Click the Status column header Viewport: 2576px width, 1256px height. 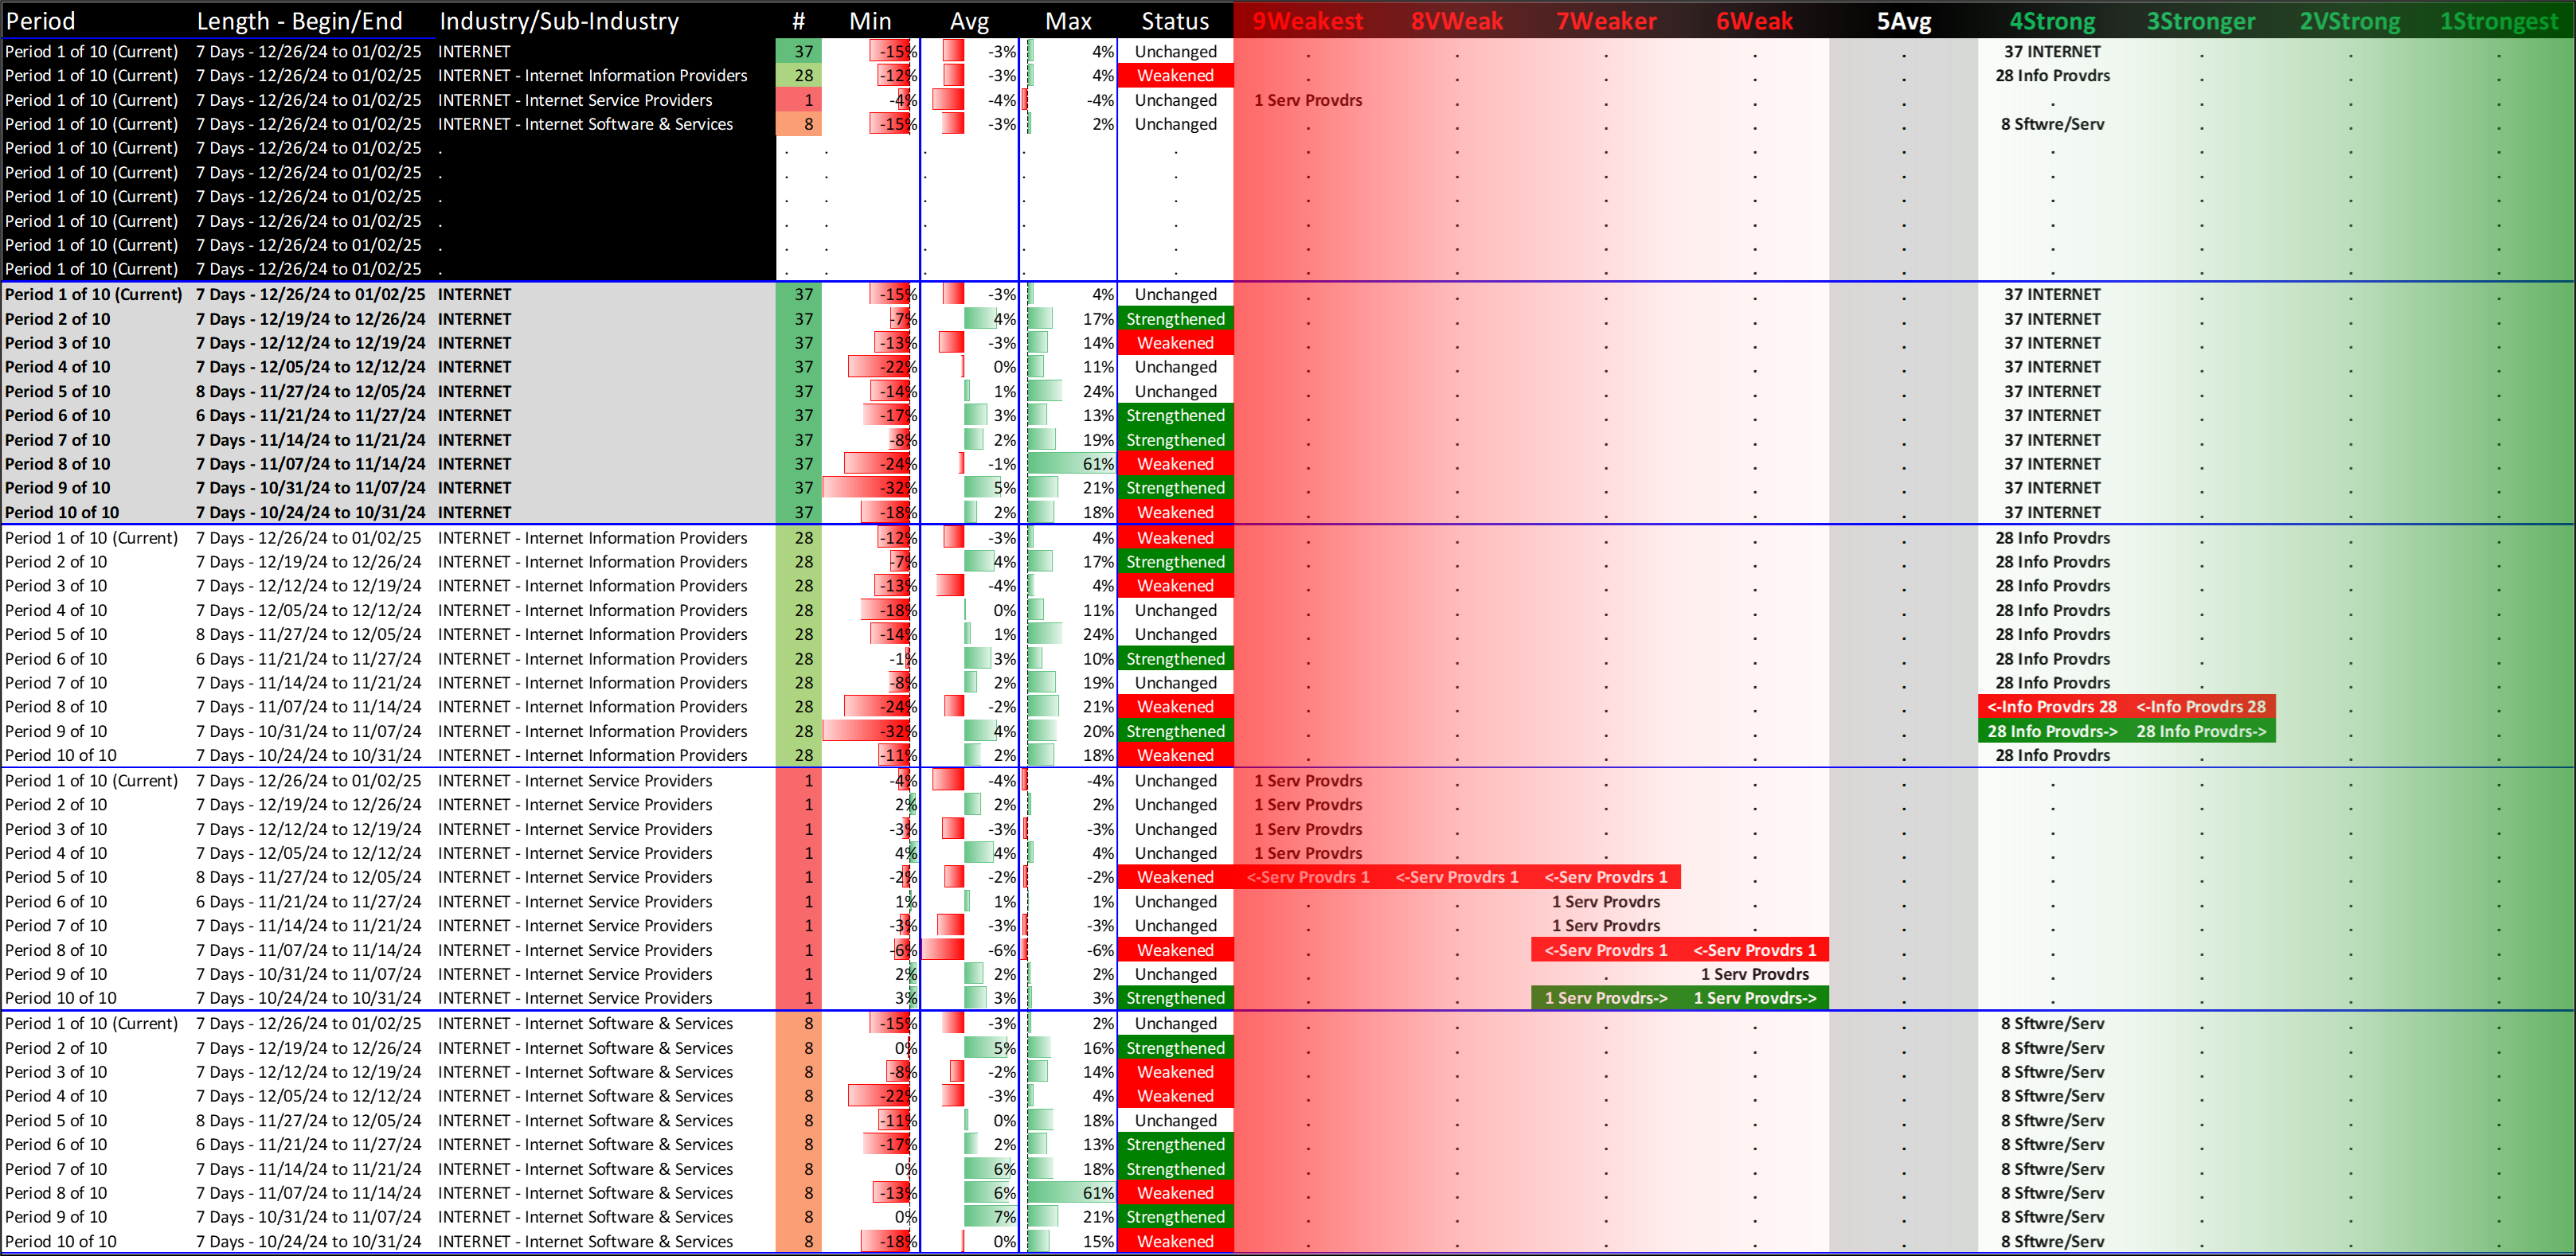tap(1175, 21)
